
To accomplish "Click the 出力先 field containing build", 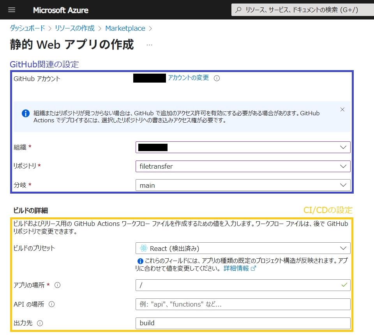I will 243,323.
